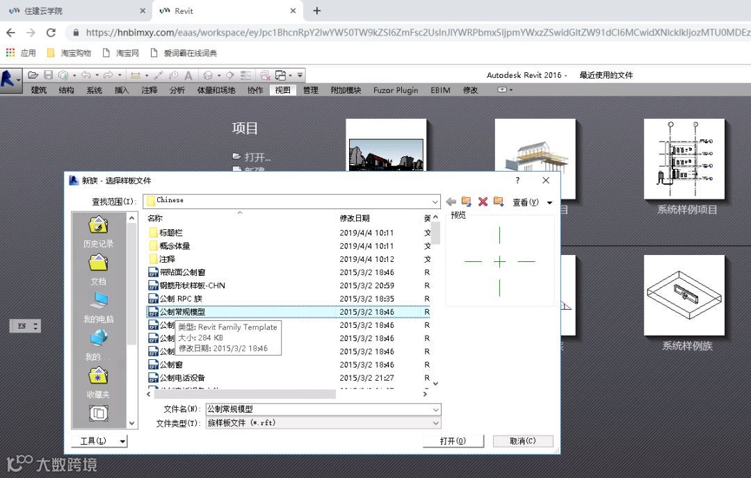Viewport: 751px width, 478px height.
Task: Expand the ribbon panel display dropdown after 修改
Action: [x=505, y=90]
